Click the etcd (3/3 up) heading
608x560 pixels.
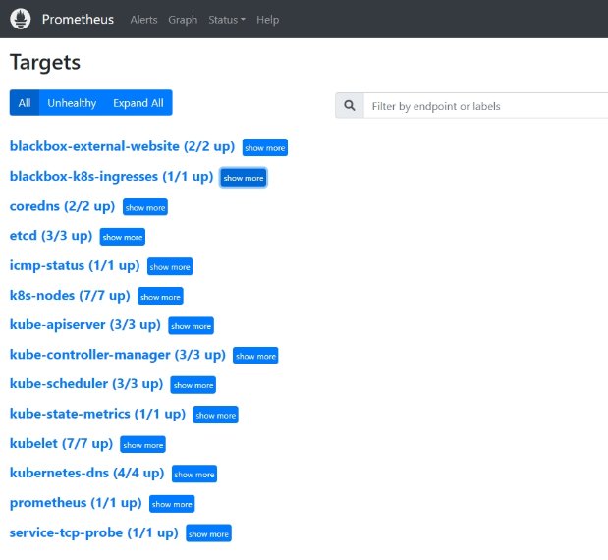[x=51, y=236]
